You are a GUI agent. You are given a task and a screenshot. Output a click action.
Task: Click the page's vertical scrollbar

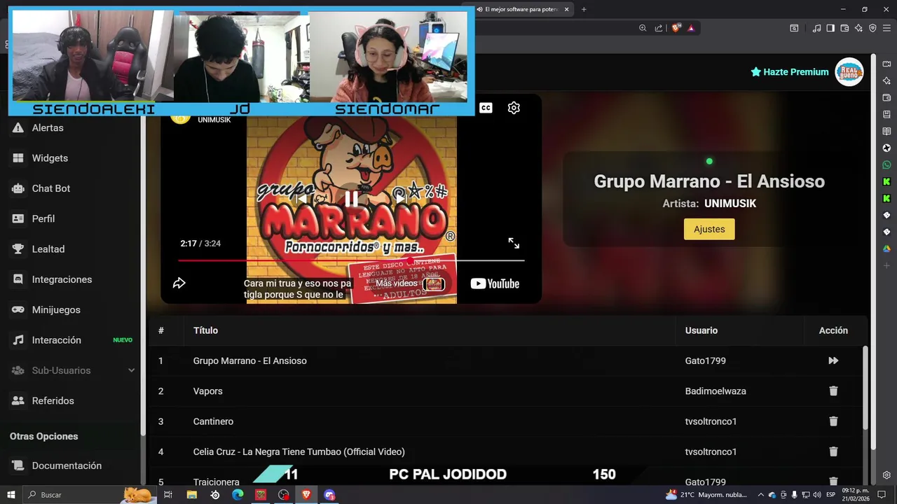[x=873, y=252]
